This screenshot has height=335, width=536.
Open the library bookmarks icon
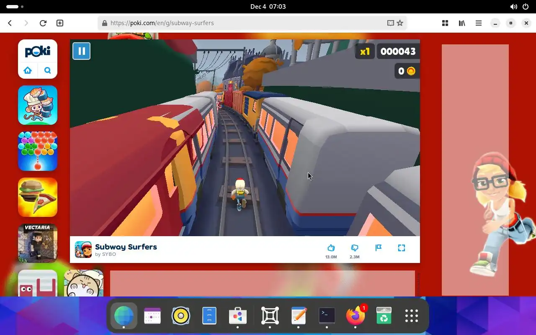[462, 23]
